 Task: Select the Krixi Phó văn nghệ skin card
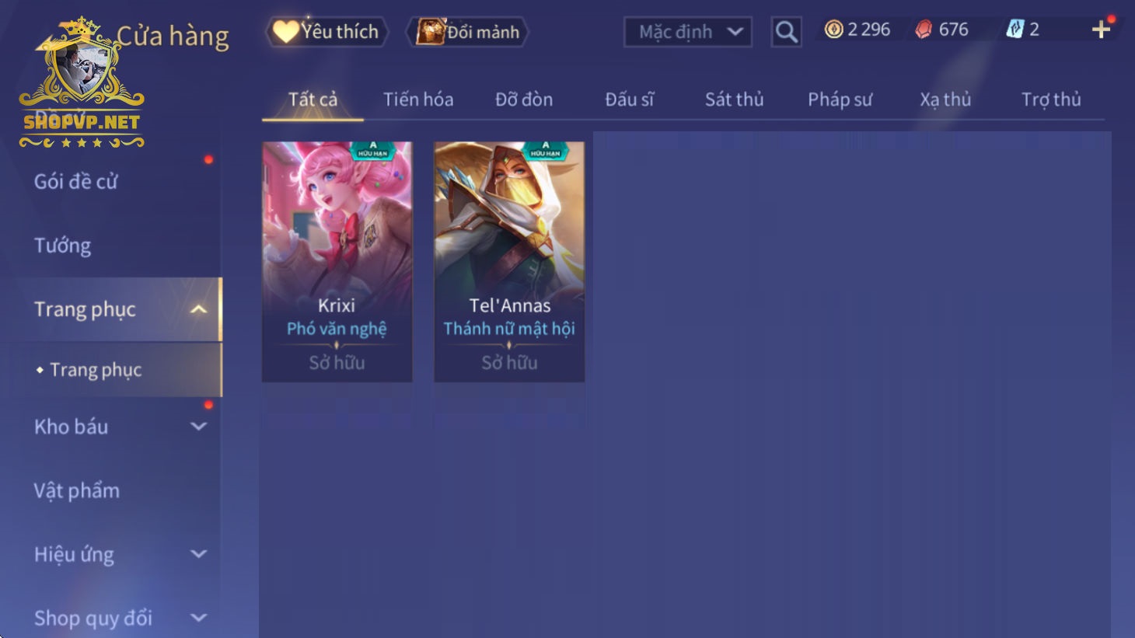(x=337, y=261)
